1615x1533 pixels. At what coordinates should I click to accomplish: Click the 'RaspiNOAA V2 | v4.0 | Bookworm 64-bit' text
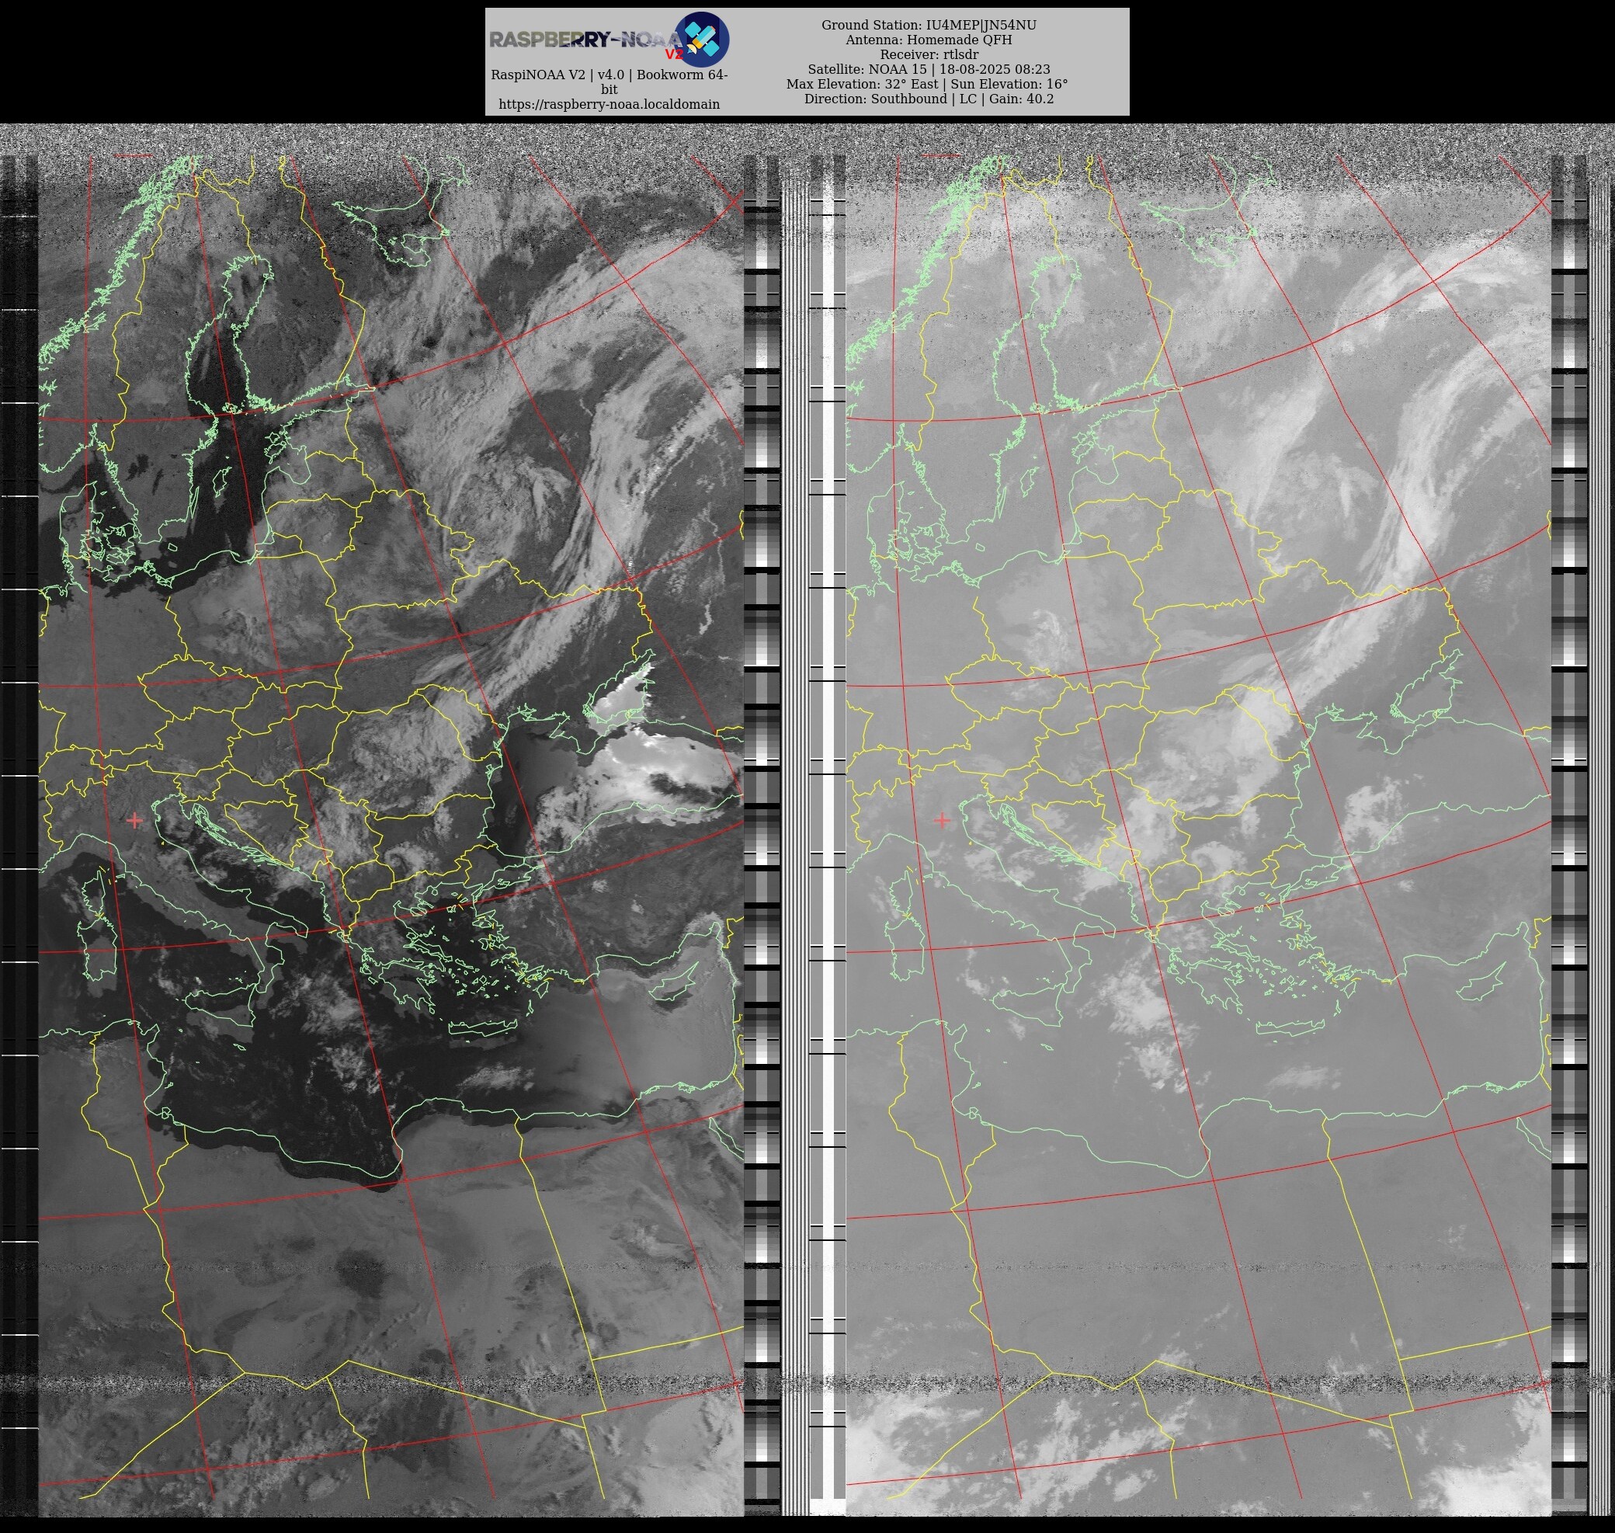610,82
